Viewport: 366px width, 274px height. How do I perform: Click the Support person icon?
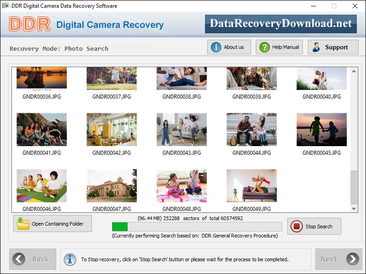click(x=315, y=47)
